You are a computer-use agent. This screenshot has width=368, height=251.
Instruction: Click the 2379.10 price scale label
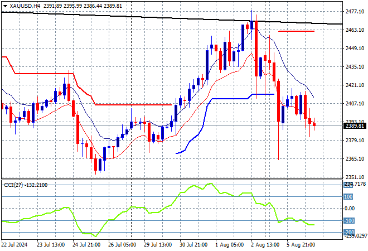point(355,140)
